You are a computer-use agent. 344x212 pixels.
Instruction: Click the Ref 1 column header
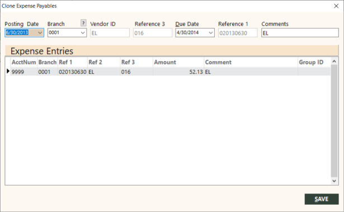pyautogui.click(x=72, y=62)
